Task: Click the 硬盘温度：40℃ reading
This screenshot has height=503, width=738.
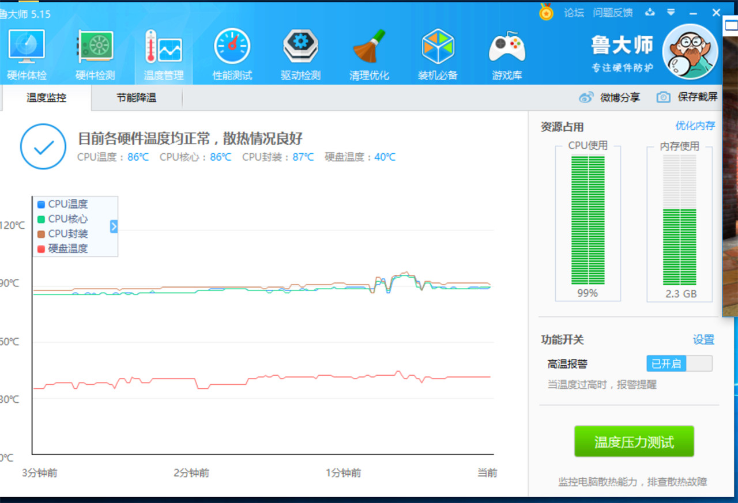Action: pos(360,157)
